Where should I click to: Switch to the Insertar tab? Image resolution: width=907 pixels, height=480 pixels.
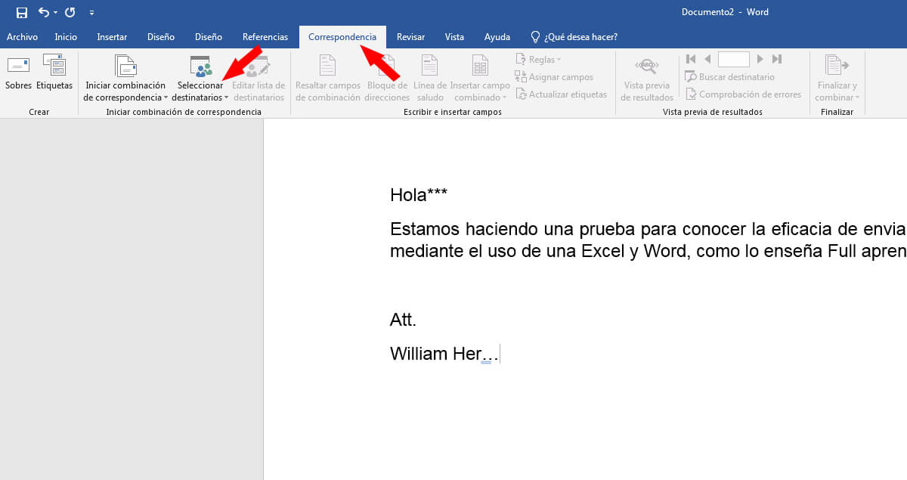112,37
